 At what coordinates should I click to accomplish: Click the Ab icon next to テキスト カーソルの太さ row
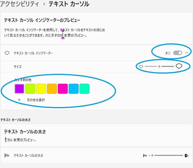point(7,155)
